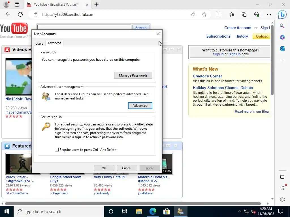Open Cortana circle on taskbar
Image resolution: width=290 pixels, height=217 pixels.
click(x=111, y=211)
